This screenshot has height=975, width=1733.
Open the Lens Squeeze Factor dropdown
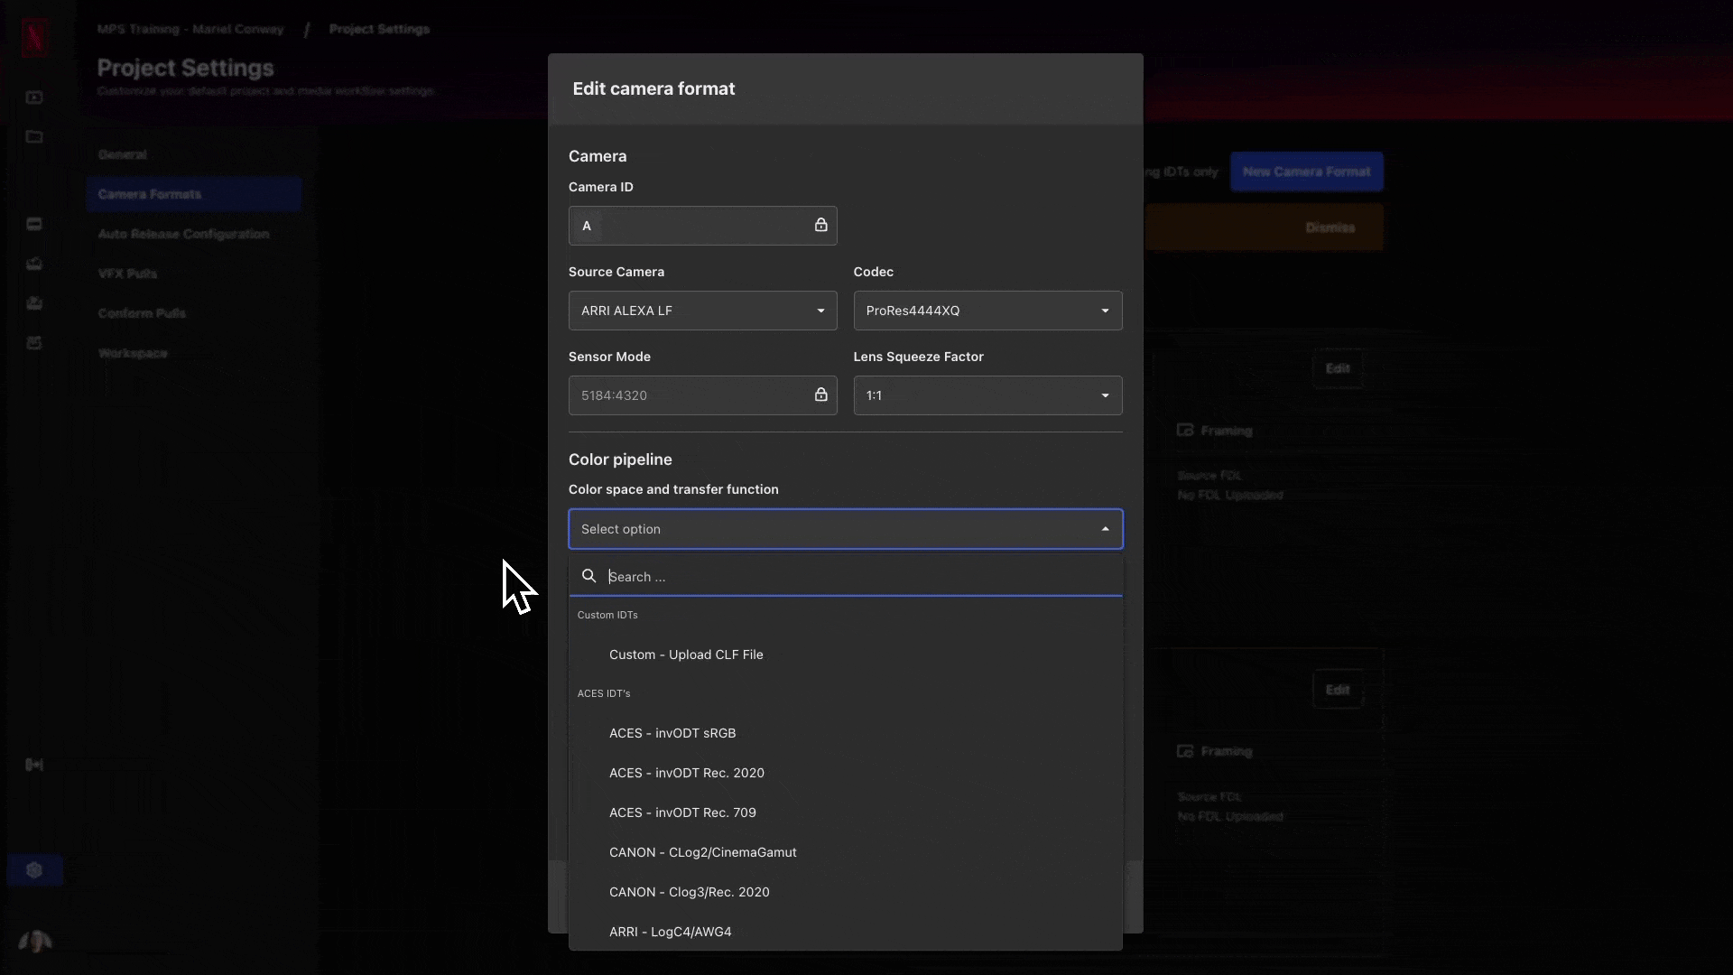tap(987, 395)
